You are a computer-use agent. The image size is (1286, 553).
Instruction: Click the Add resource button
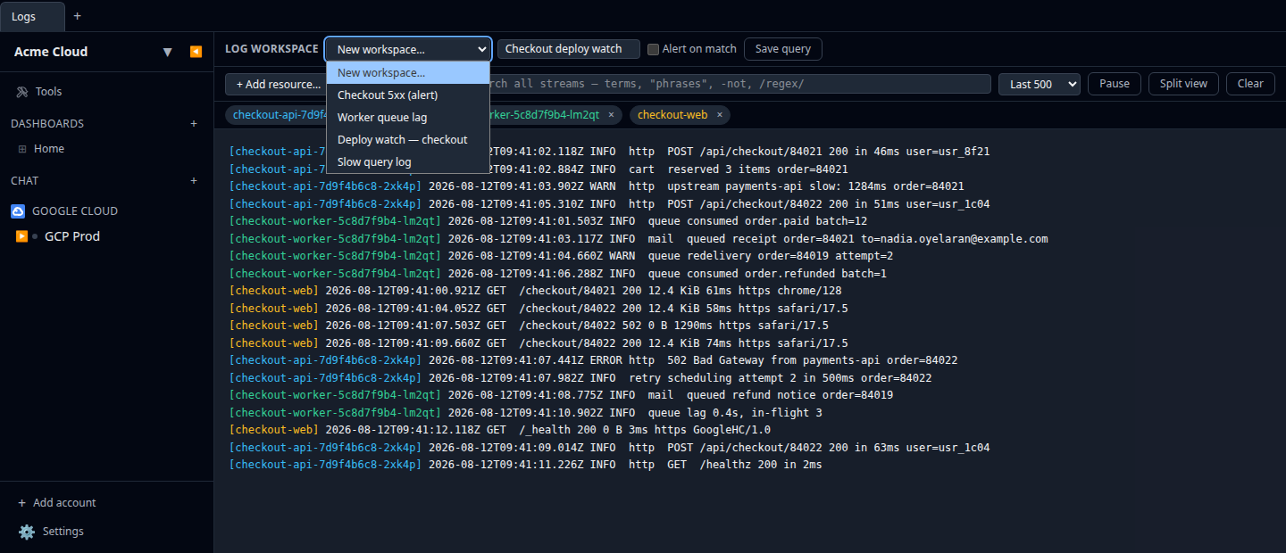pyautogui.click(x=276, y=84)
